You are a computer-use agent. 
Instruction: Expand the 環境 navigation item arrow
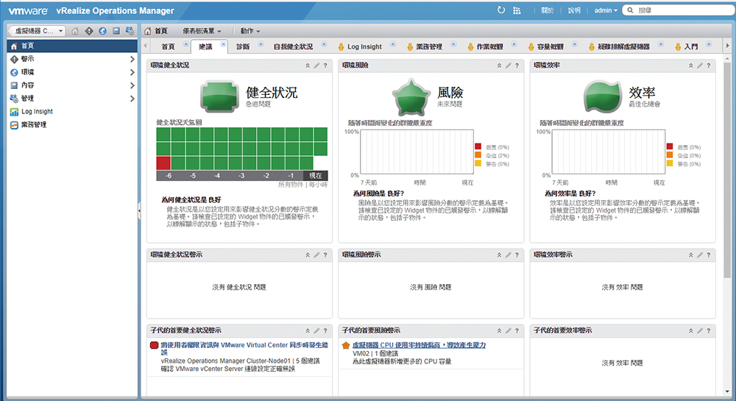[x=132, y=72]
